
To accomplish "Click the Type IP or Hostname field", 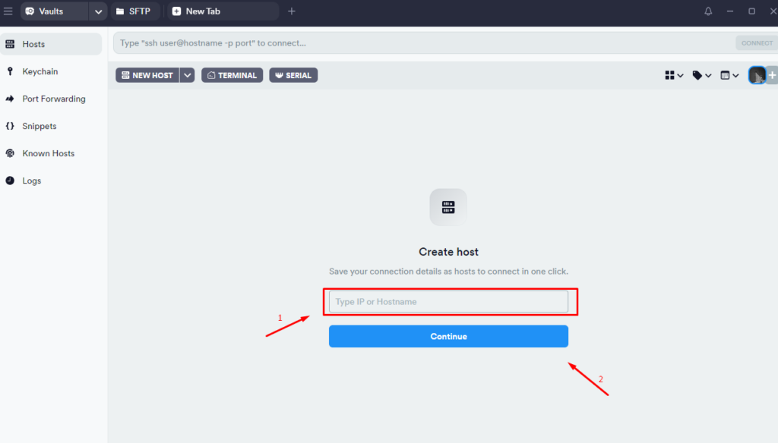I will point(448,301).
